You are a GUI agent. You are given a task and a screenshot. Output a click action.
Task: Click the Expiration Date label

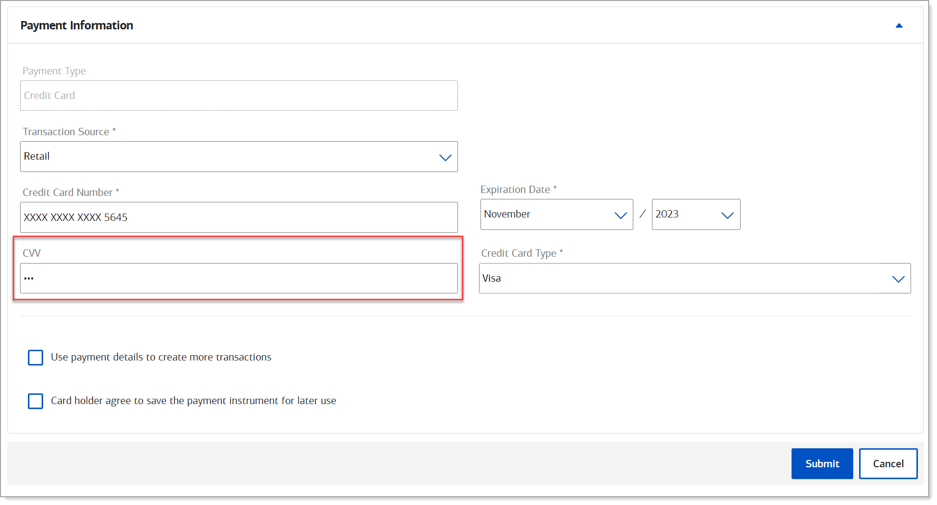point(518,190)
